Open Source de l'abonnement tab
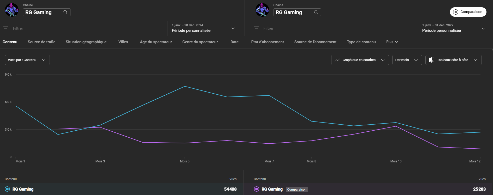Image resolution: width=493 pixels, height=195 pixels. pyautogui.click(x=315, y=42)
